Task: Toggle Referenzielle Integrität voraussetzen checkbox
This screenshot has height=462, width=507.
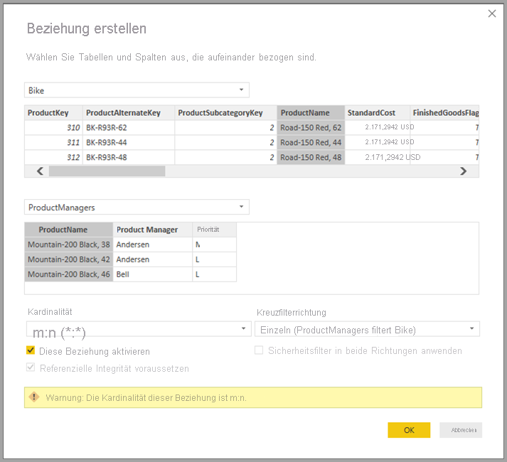Action: pos(31,367)
